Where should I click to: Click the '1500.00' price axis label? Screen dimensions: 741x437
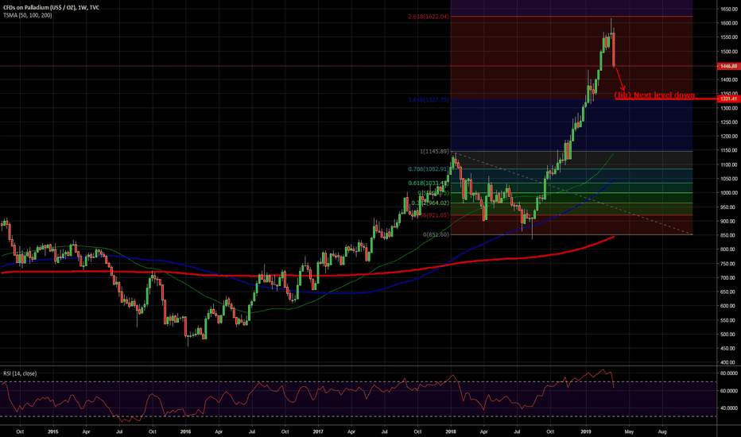tap(728, 52)
